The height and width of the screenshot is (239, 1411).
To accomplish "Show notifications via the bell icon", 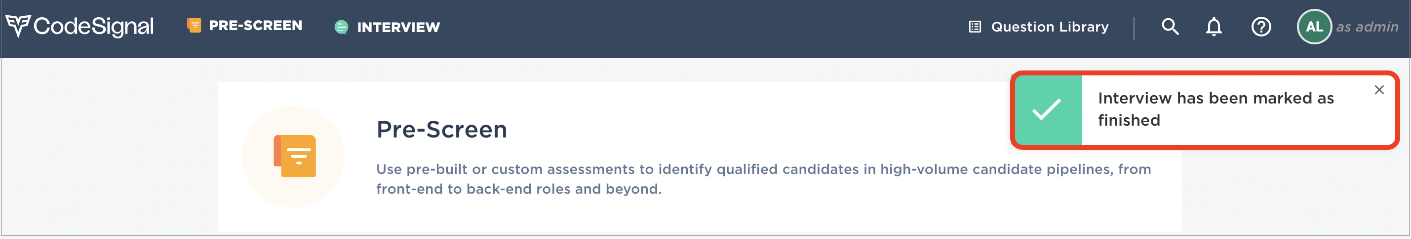I will [x=1214, y=27].
